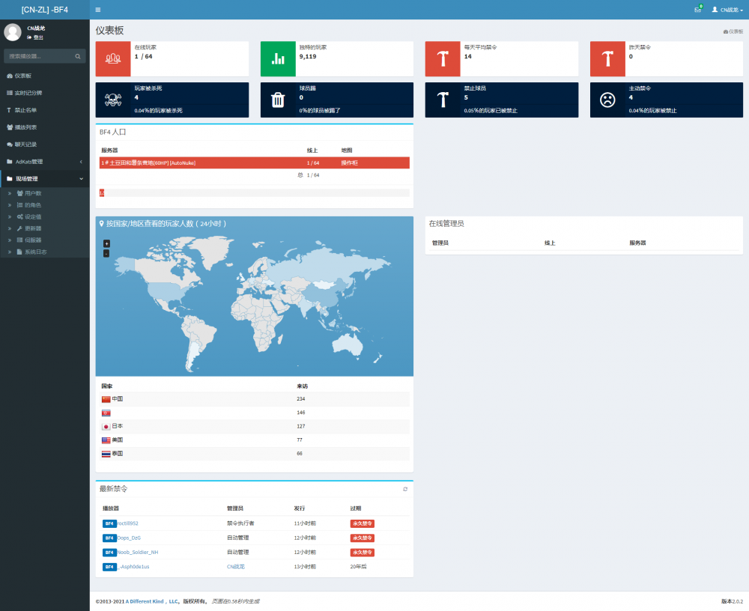This screenshot has height=611, width=749.
Task: Click the green unique players chart icon
Action: tap(278, 58)
